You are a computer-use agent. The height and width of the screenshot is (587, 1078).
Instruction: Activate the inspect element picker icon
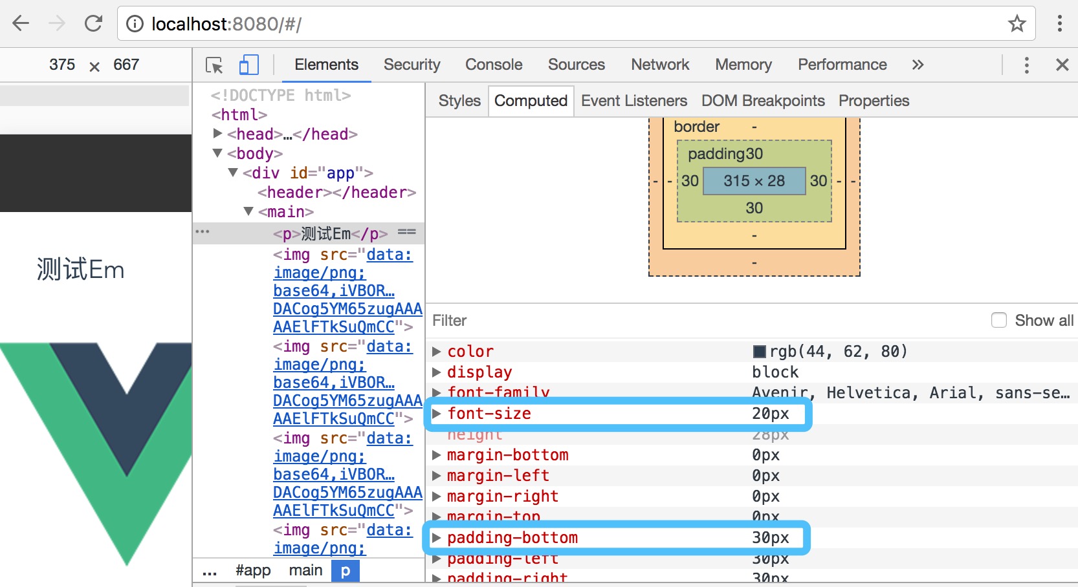[x=214, y=65]
